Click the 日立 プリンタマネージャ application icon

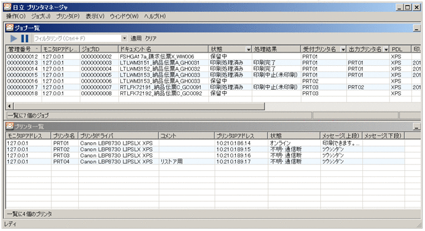[x=7, y=7]
